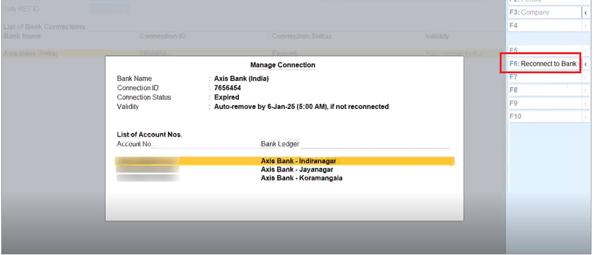
Task: Click the Tally.NET ID label
Action: click(x=21, y=9)
